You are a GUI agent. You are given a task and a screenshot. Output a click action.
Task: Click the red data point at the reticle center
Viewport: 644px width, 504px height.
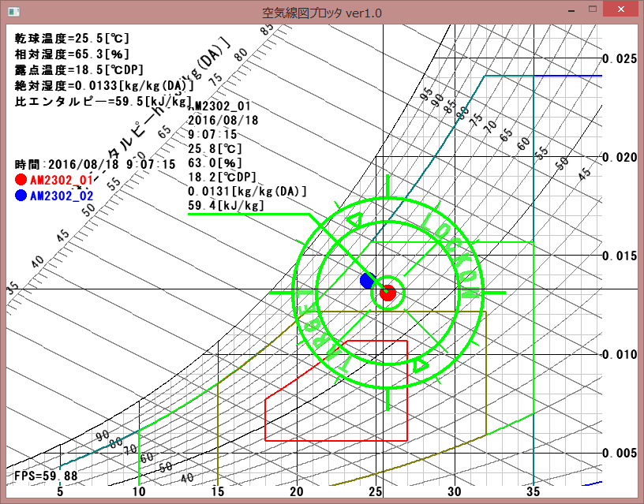click(x=387, y=293)
